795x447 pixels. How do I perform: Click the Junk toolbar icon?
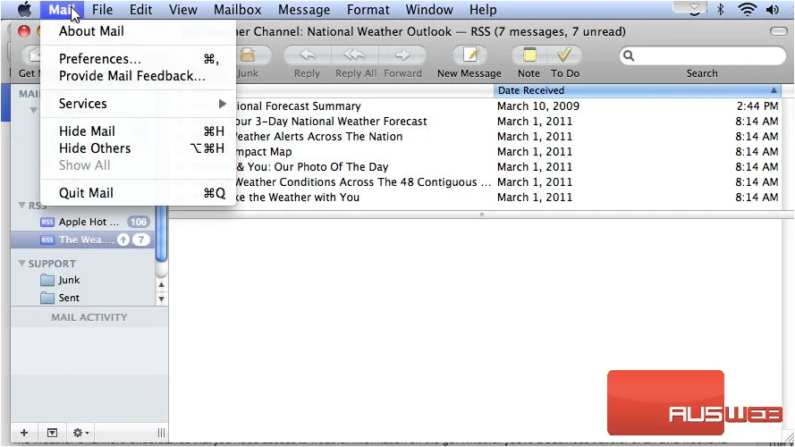pos(248,55)
